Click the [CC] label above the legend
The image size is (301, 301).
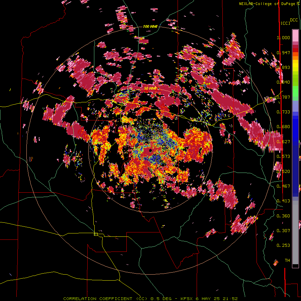click(285, 23)
